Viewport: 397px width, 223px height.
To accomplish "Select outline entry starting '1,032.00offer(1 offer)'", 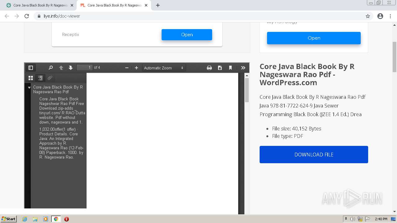I will point(61,143).
